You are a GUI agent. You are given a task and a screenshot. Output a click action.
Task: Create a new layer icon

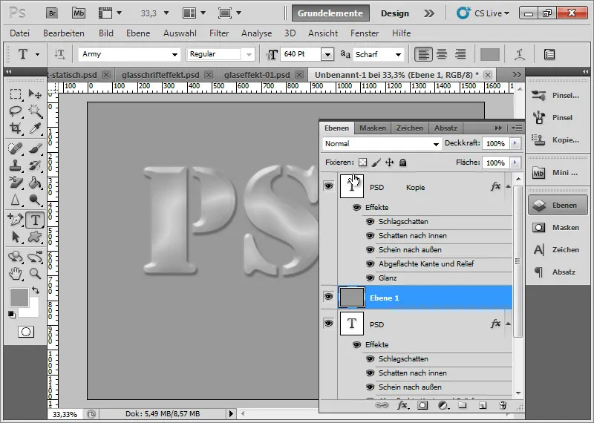tap(482, 405)
